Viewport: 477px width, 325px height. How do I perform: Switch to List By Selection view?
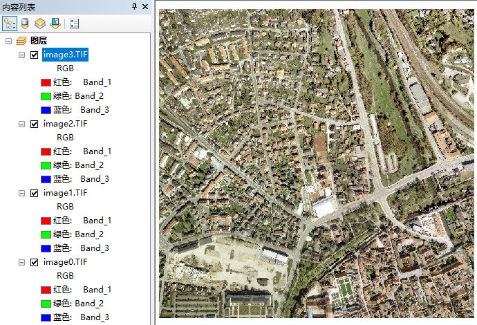tap(55, 23)
